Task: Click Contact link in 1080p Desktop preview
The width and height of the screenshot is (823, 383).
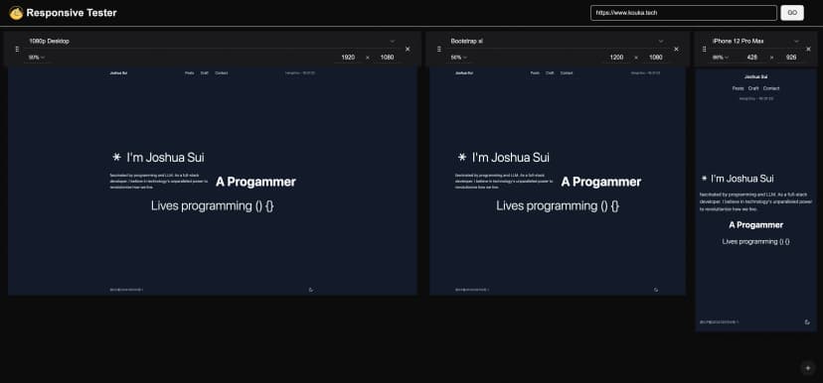Action: click(222, 72)
